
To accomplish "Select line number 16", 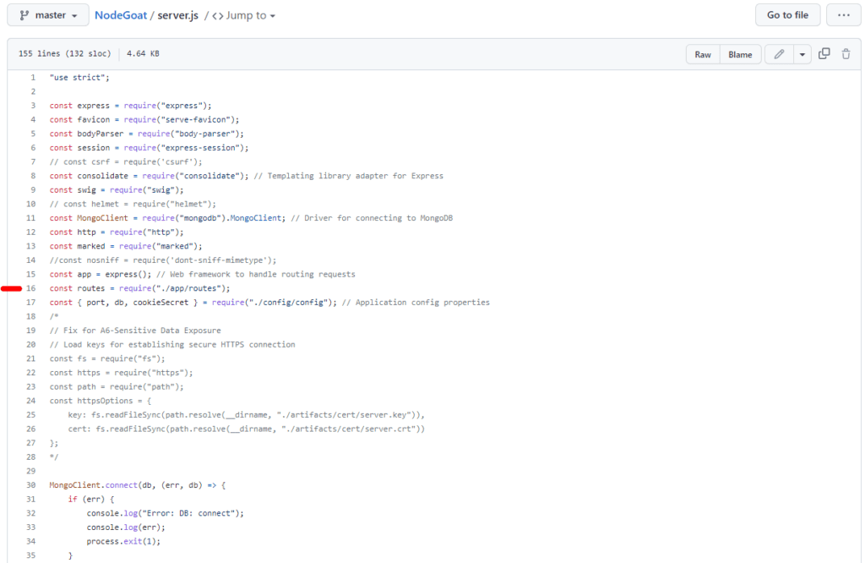I will [x=31, y=288].
